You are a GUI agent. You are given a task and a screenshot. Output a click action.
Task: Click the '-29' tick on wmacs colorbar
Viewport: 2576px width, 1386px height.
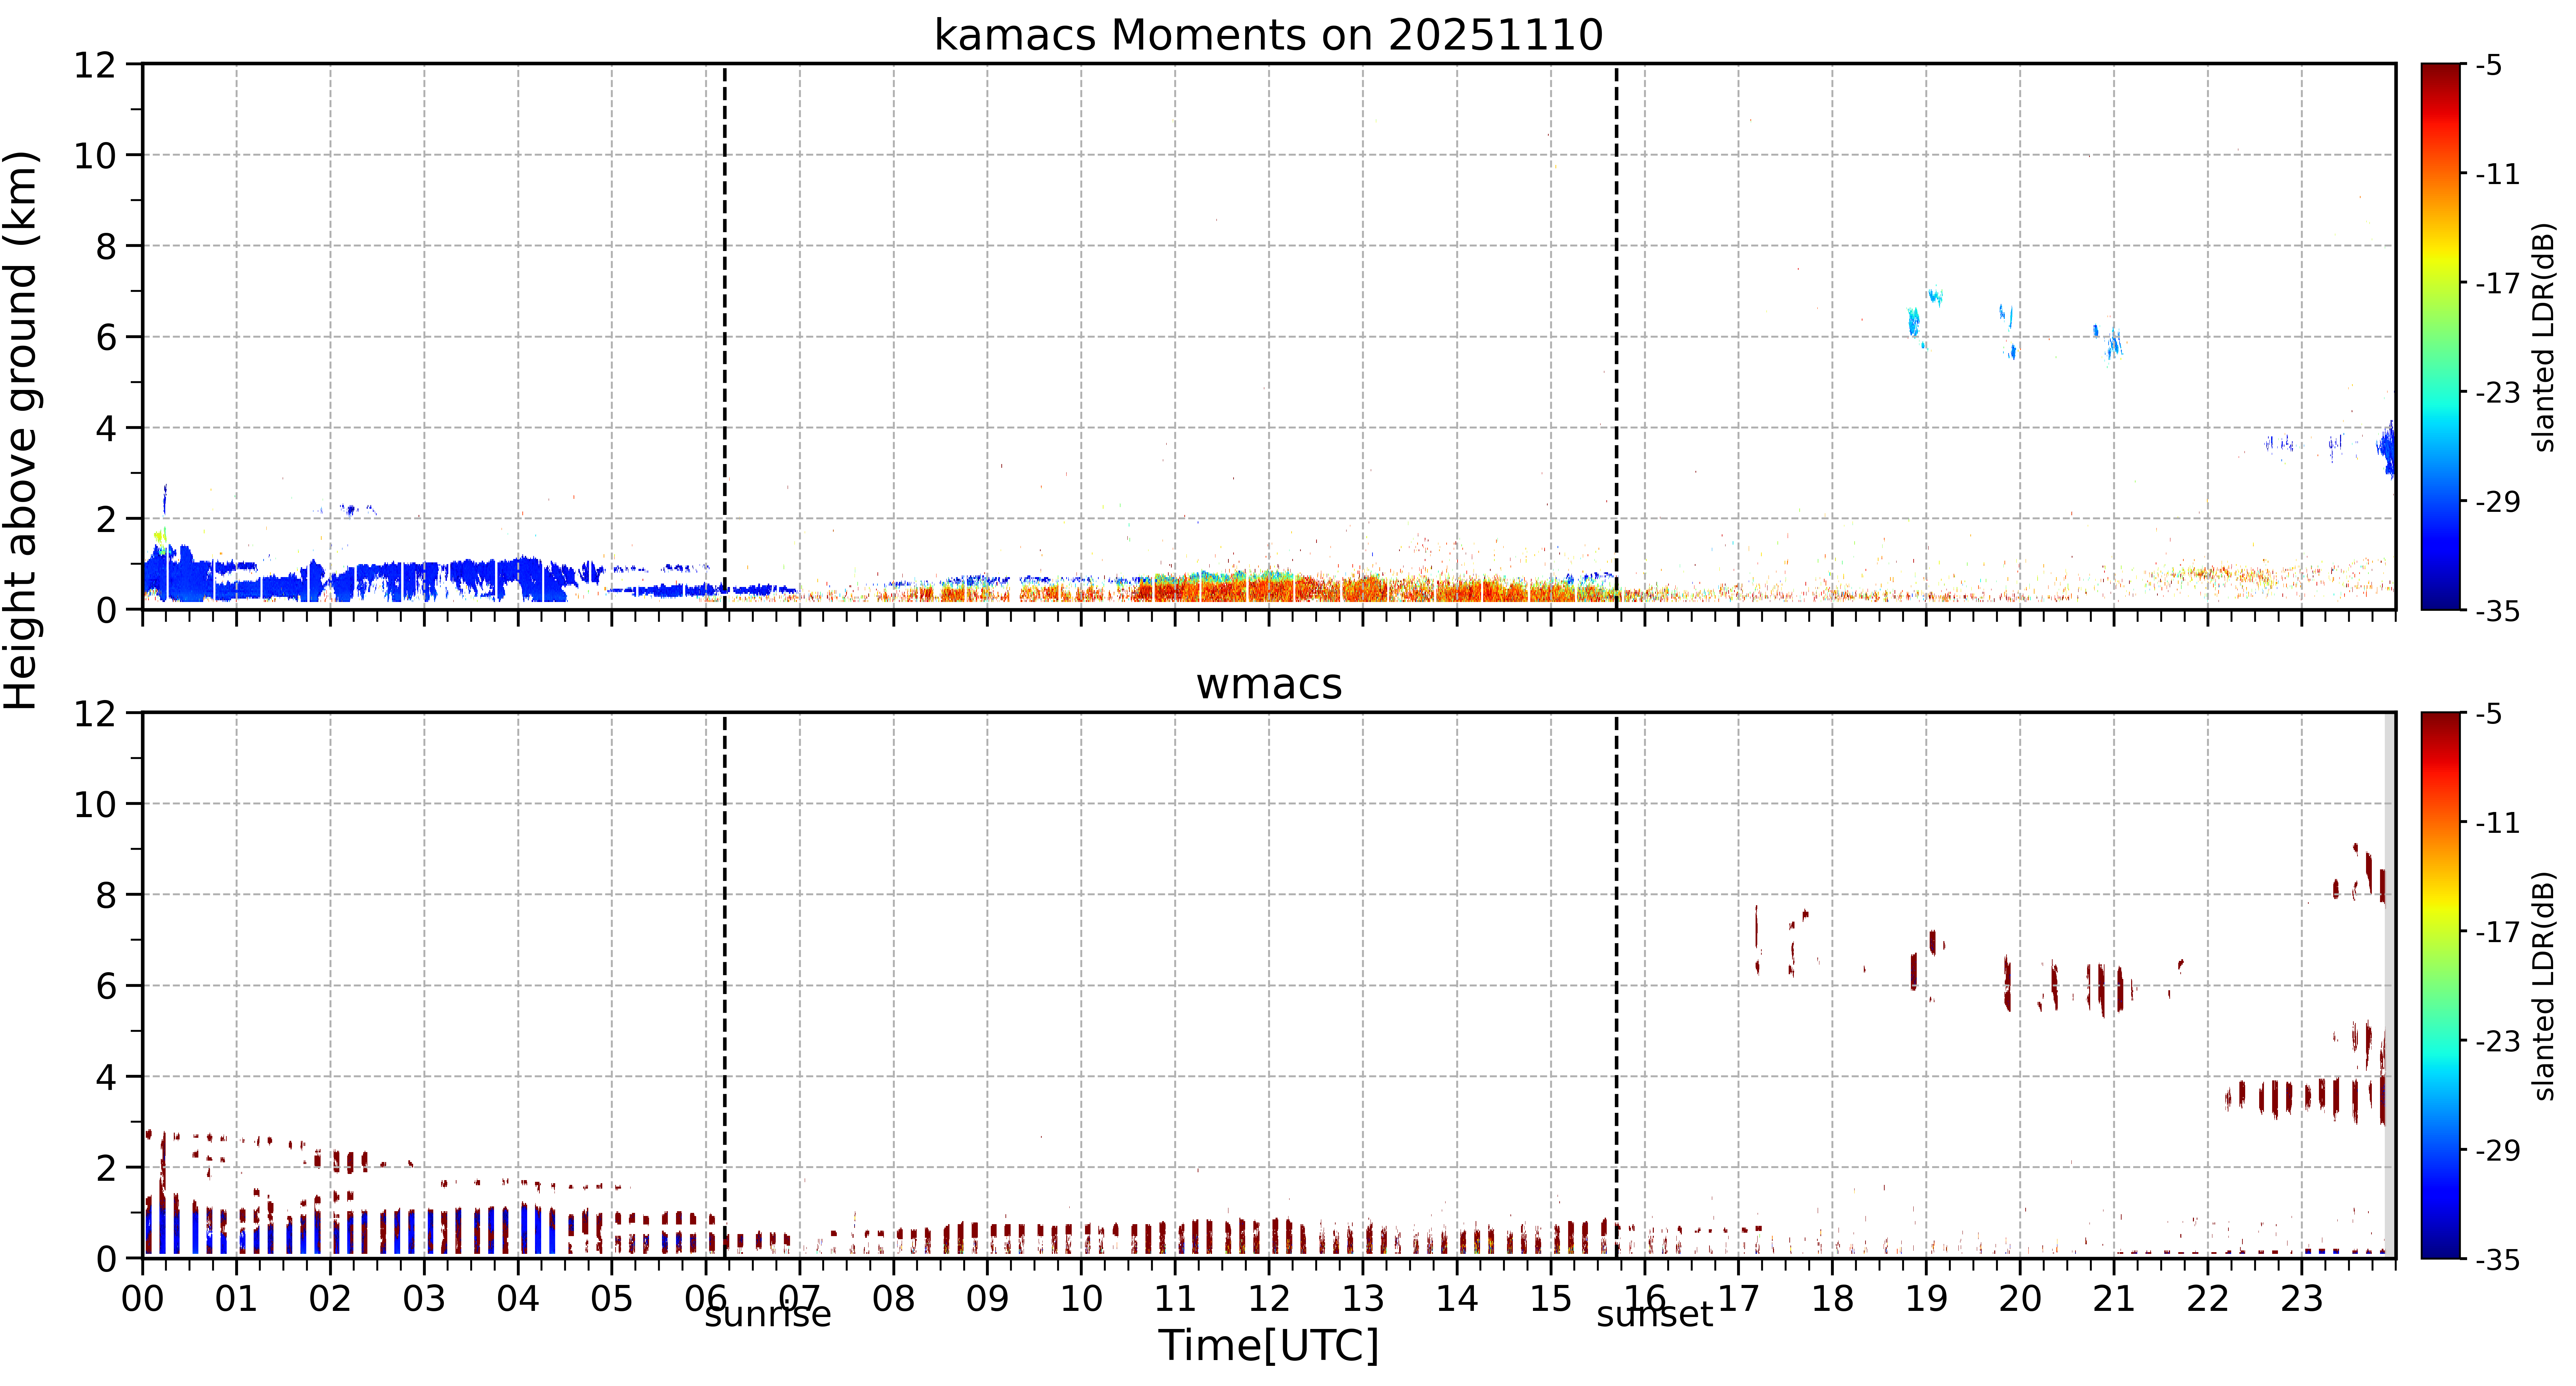[x=2498, y=1150]
